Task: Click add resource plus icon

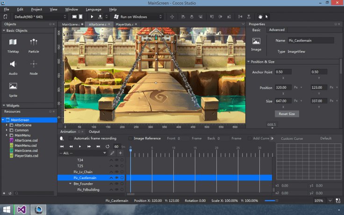Action: pyautogui.click(x=4, y=193)
